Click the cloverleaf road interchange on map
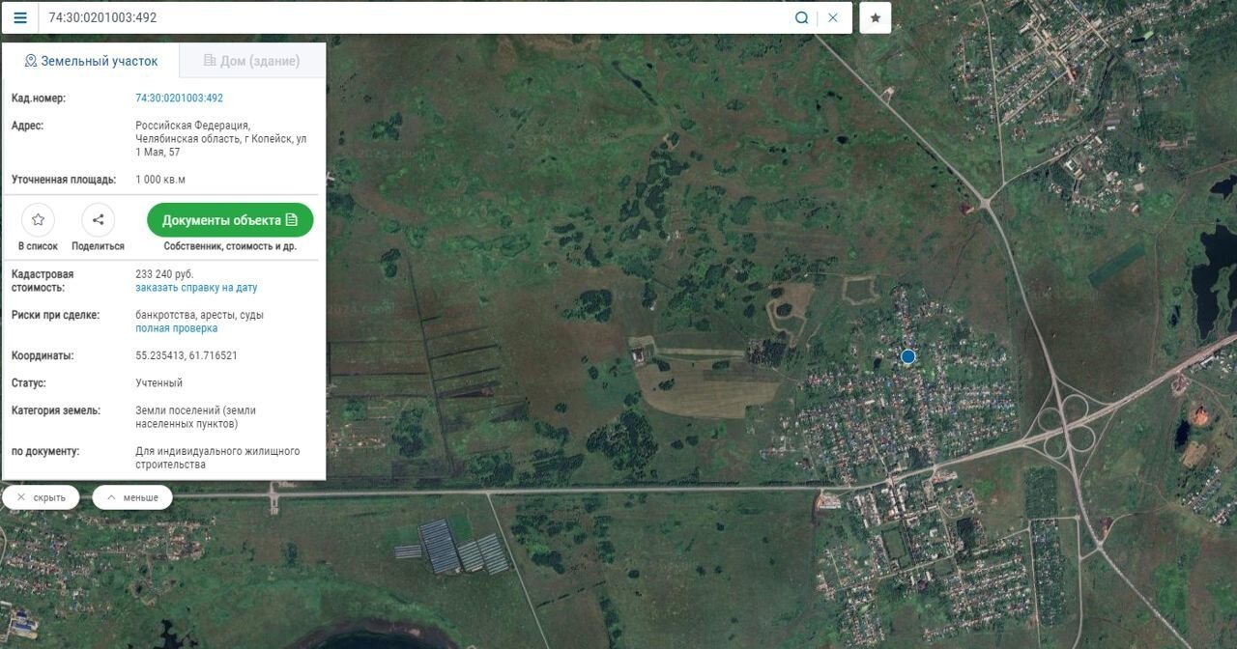The image size is (1237, 649). click(x=1066, y=426)
